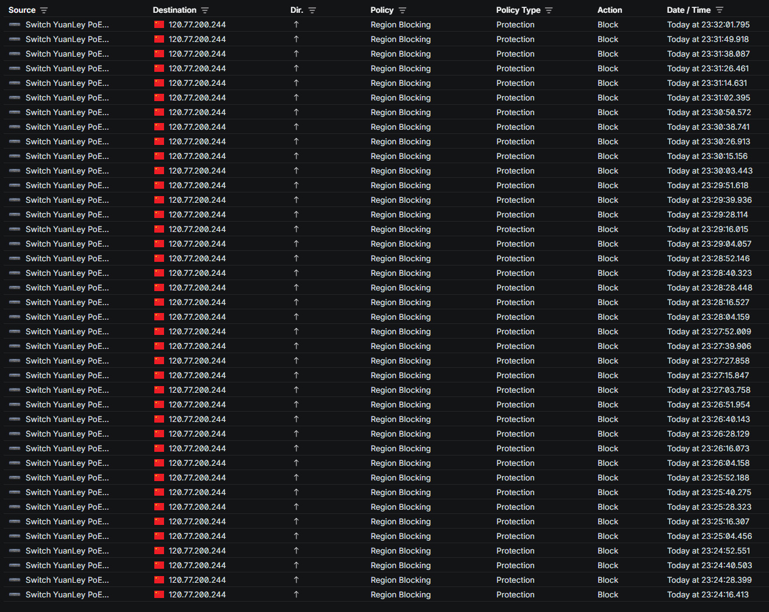Open the Policy Type column filter
This screenshot has height=612, width=769.
click(549, 10)
